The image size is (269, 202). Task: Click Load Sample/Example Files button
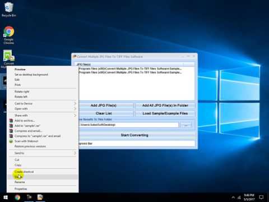165,113
